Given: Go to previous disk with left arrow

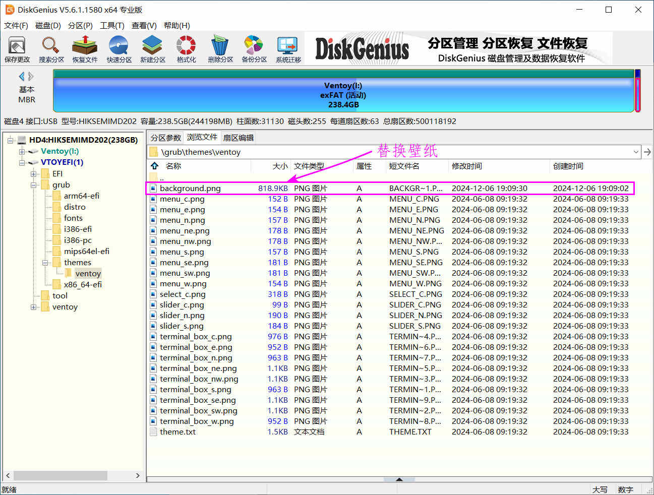Looking at the screenshot, I should 22,77.
